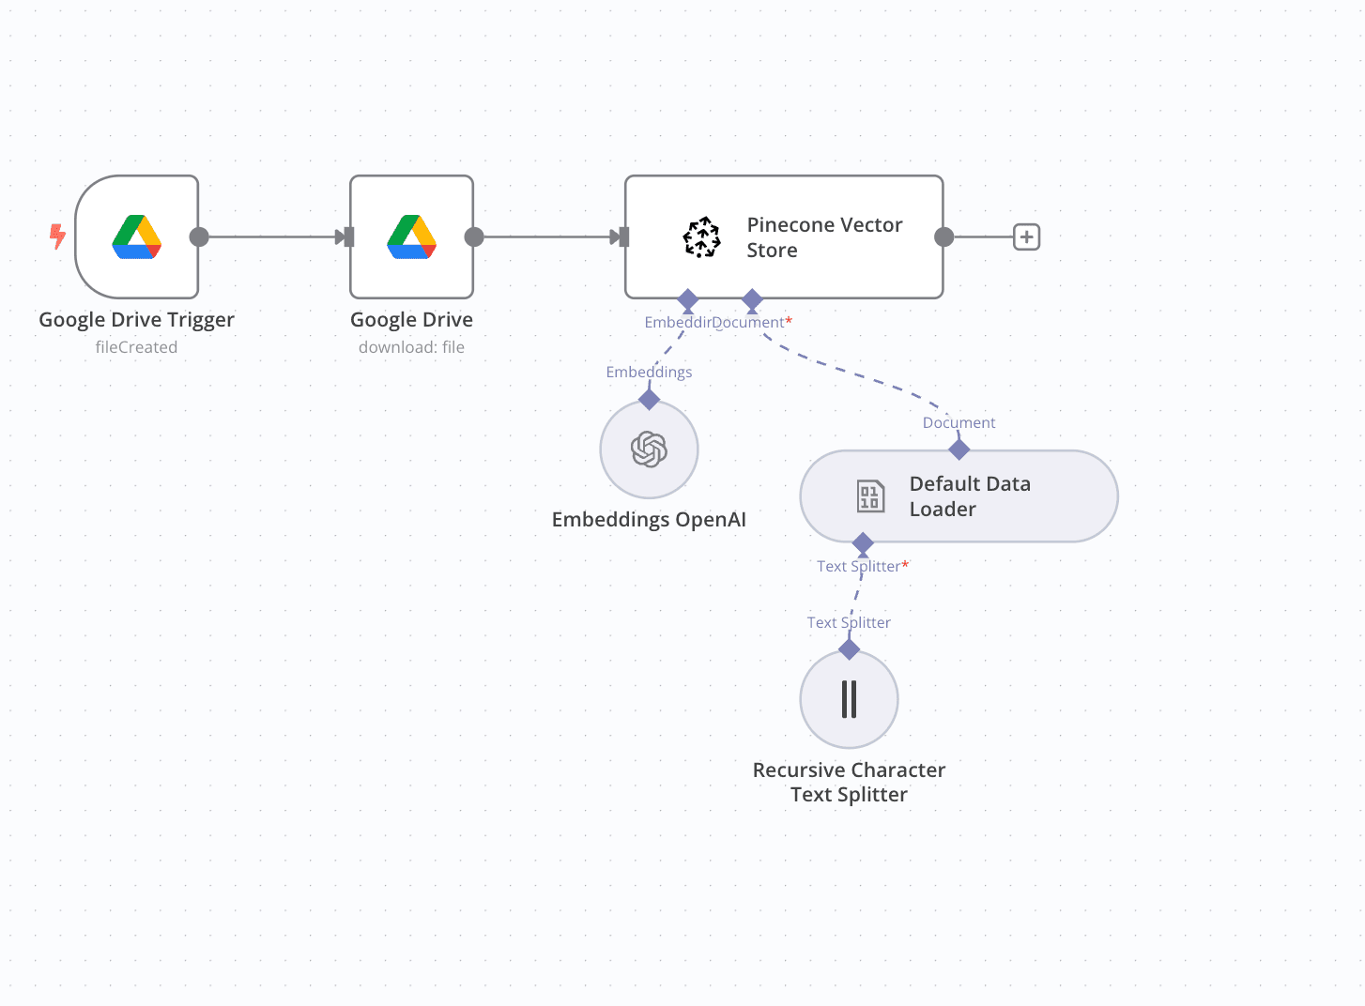Click the Embeddings OpenAI node icon

[x=649, y=450]
